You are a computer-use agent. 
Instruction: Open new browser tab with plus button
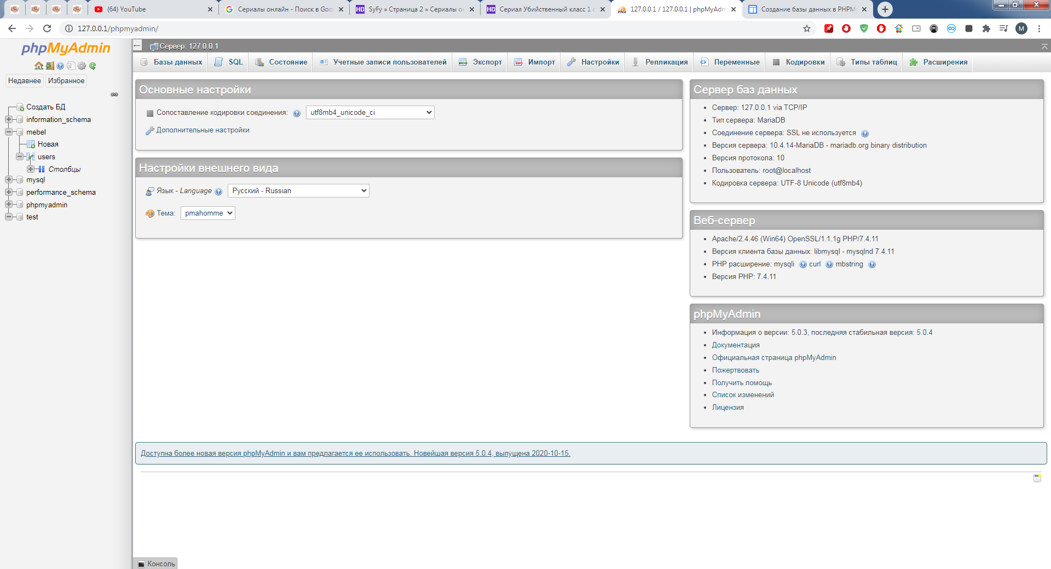click(x=885, y=9)
